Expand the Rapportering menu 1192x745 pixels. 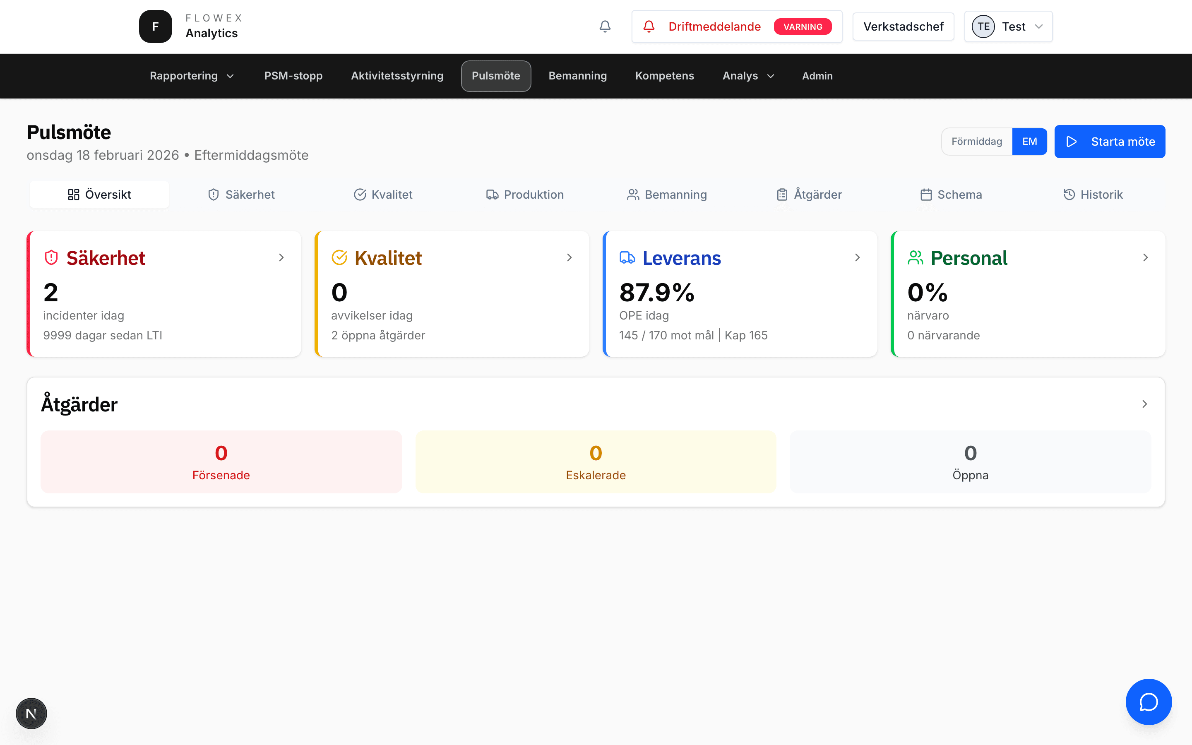192,76
